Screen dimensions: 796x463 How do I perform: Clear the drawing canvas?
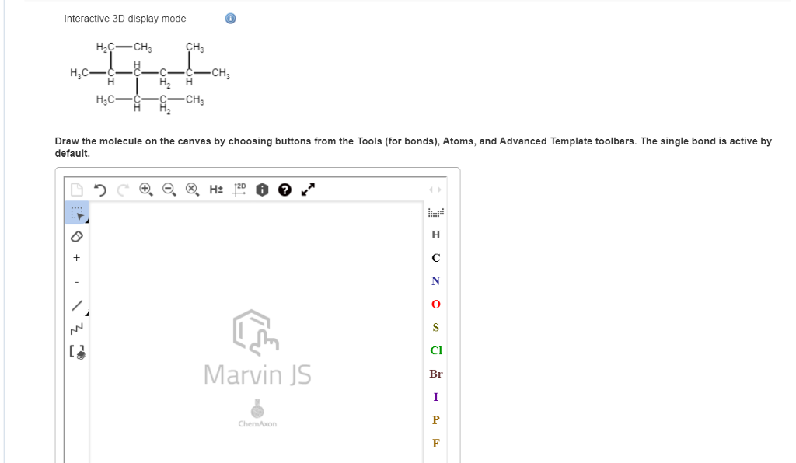point(77,189)
